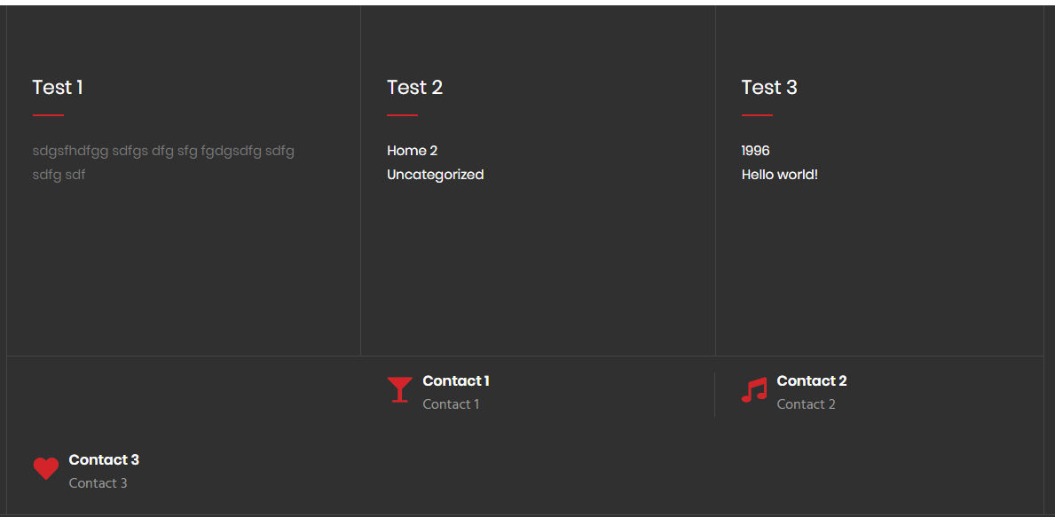Open the Home 2 link
The width and height of the screenshot is (1055, 517).
click(x=413, y=151)
